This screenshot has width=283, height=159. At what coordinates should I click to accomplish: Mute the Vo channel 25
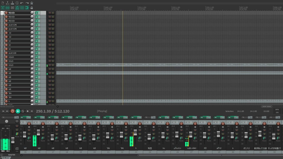point(167,130)
